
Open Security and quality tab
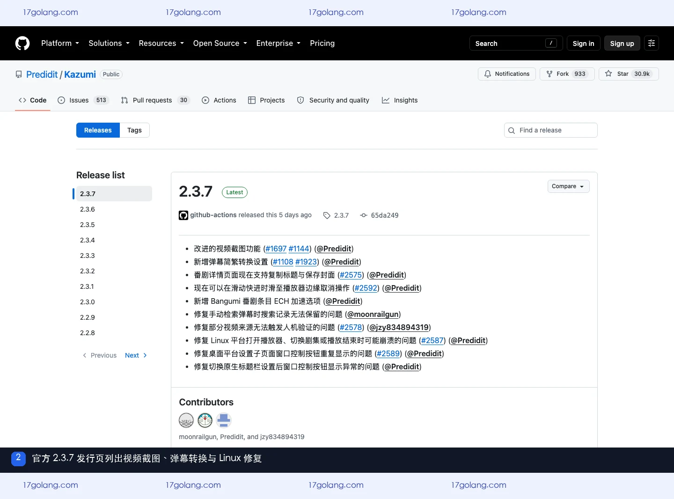coord(333,100)
